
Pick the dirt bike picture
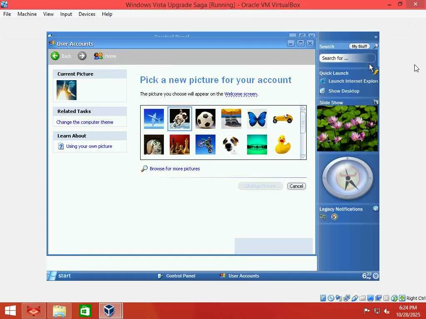[x=206, y=145]
